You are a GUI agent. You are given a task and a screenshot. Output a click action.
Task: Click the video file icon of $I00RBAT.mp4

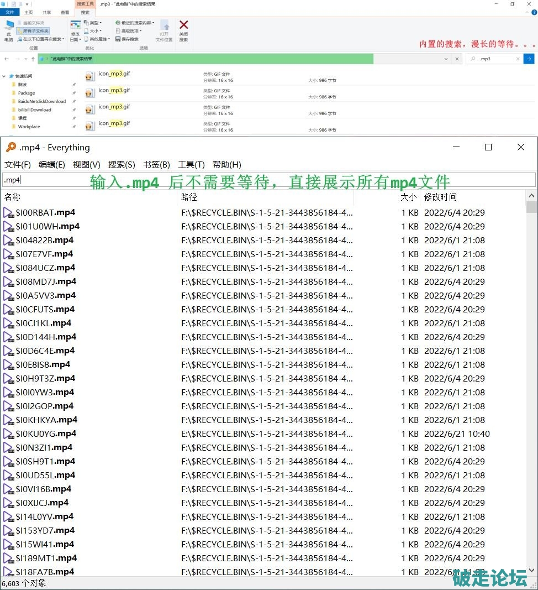tap(8, 213)
